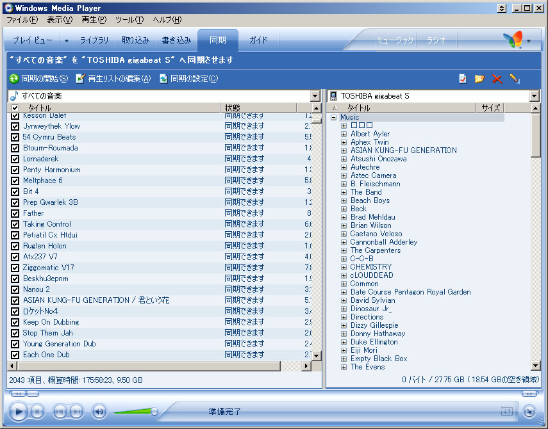Expand the Aphex Twin folder
The image size is (548, 429).
(344, 142)
